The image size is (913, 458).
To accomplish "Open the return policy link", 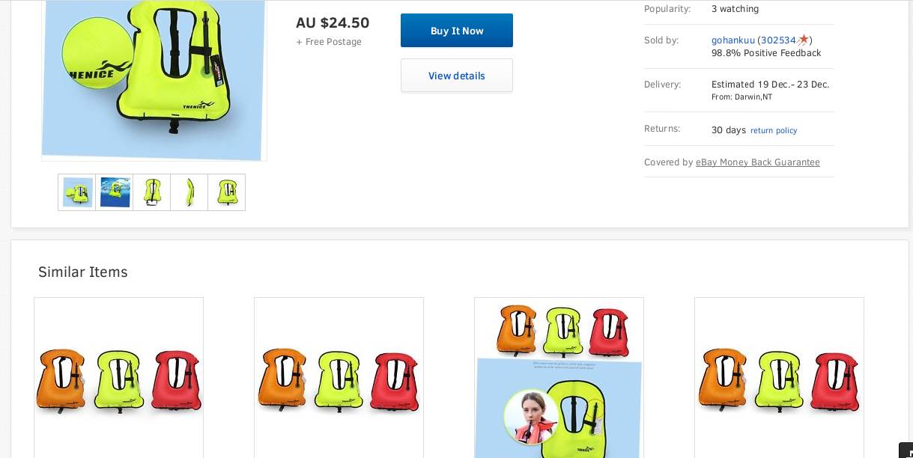I will coord(774,130).
